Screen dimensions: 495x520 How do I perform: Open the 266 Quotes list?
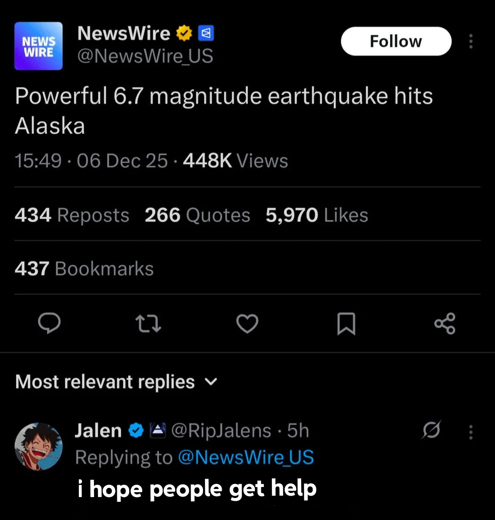pos(197,215)
